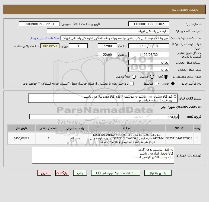209x202 pixels.
Task: Click the goods group field ابزارآلات
Action: point(104,117)
